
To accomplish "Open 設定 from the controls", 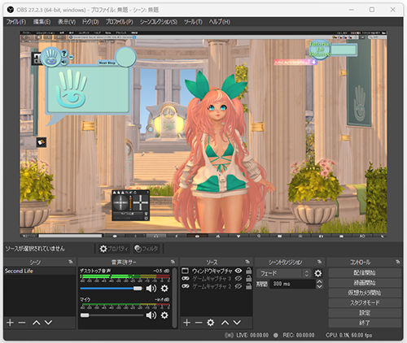I will click(365, 313).
